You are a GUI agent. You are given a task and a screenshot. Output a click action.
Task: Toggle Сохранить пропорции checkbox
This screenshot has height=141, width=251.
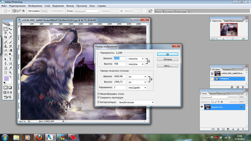click(98, 97)
